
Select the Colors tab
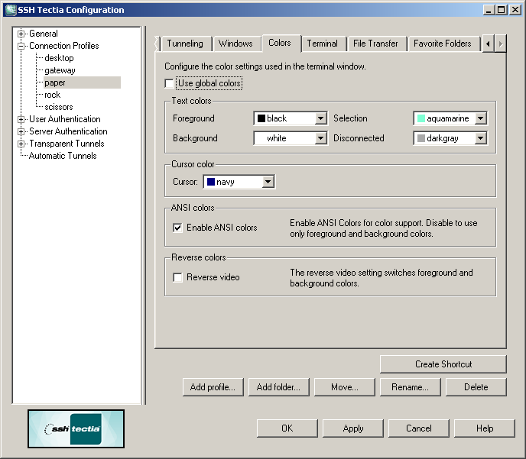click(x=280, y=43)
